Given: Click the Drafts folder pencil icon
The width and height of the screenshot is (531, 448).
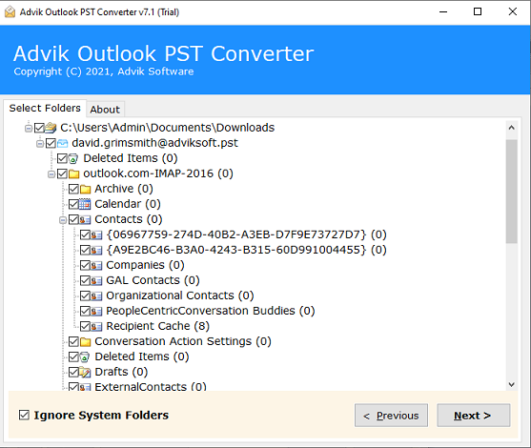Looking at the screenshot, I should click(85, 372).
